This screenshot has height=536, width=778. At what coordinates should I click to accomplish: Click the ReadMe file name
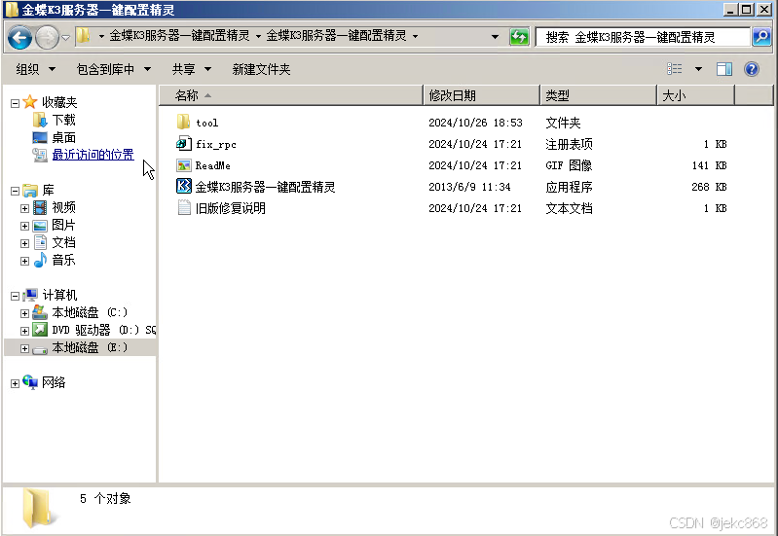pyautogui.click(x=213, y=165)
